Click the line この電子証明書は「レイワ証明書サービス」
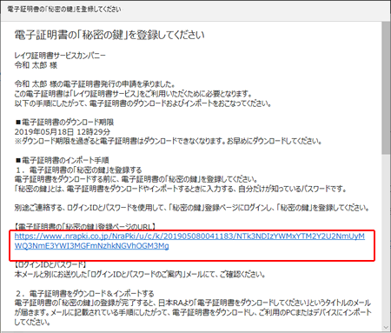 133,94
